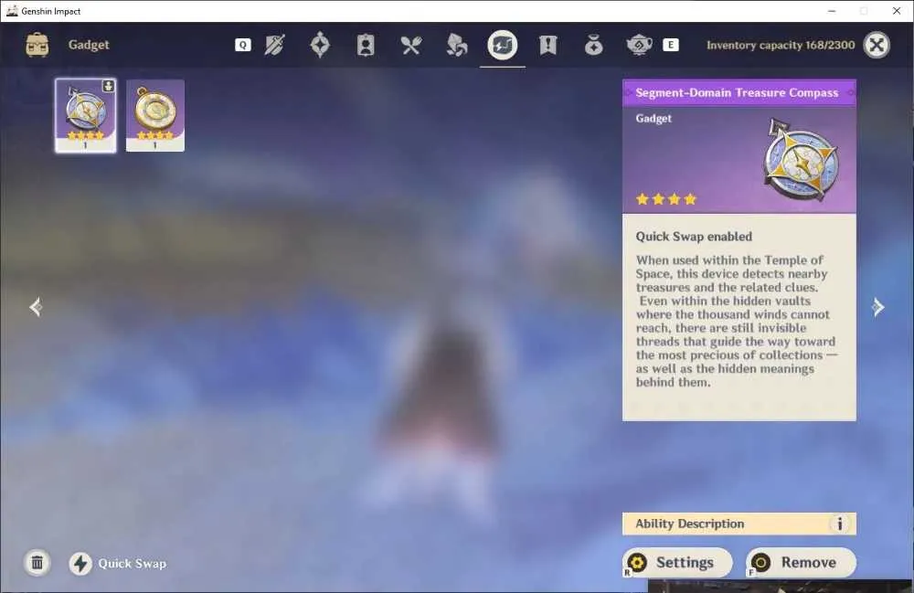914x593 pixels.
Task: Select the Segment-Domain Treasure Compass item
Action: coord(86,115)
